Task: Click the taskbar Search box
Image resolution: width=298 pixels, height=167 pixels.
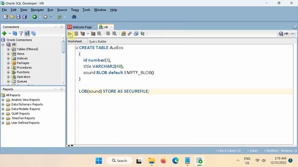Action: tap(119, 161)
